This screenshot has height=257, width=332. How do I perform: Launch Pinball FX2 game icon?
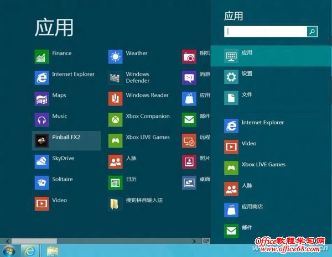pyautogui.click(x=41, y=141)
